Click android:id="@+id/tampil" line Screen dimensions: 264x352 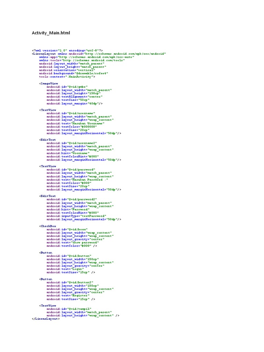click(x=69, y=309)
